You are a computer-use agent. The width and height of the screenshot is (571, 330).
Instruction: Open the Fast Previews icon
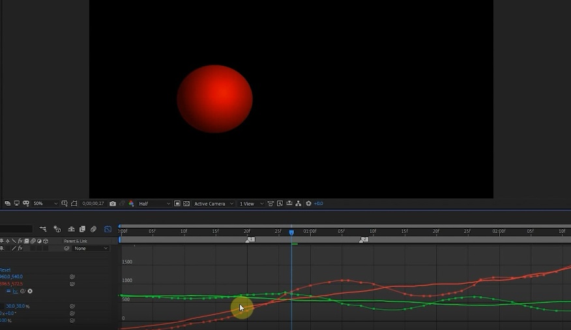click(280, 204)
